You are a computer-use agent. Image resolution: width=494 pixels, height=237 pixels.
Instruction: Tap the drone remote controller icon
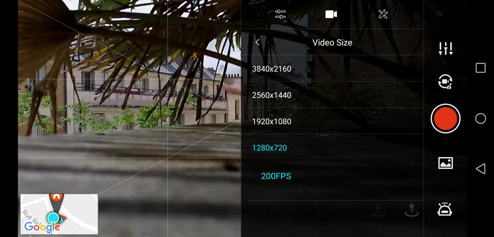pyautogui.click(x=445, y=209)
